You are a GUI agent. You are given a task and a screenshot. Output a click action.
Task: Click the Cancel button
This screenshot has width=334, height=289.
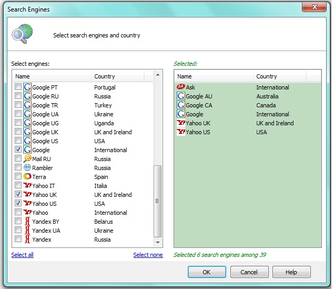click(x=249, y=272)
